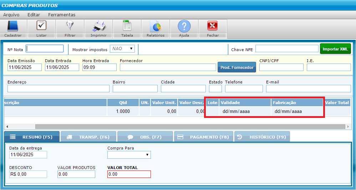Click the Importar XML button

[x=335, y=49]
